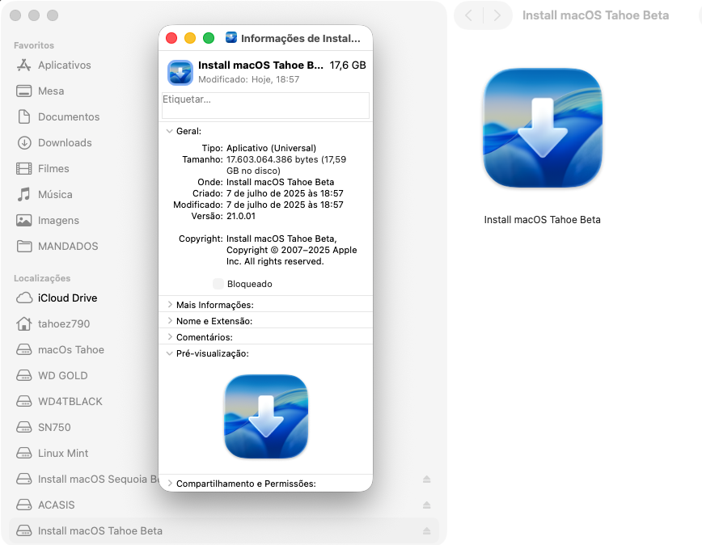Click the Versão 21.0.01 value

point(241,216)
